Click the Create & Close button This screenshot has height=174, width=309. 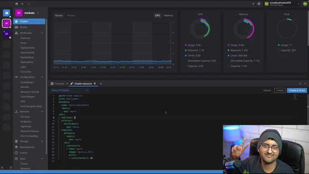click(297, 90)
